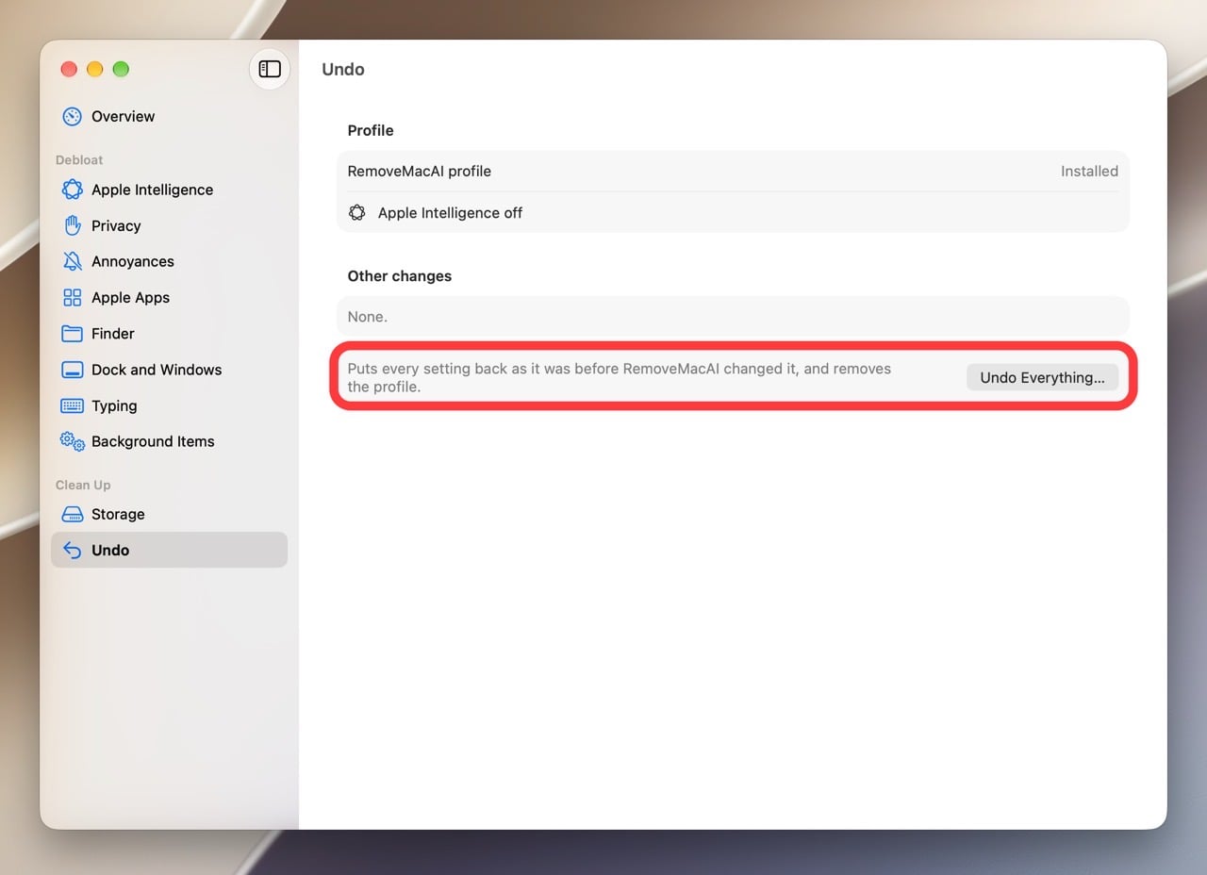Click the Typing keyboard icon
This screenshot has width=1207, height=875.
[73, 405]
